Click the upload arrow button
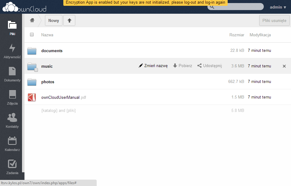291x186 pixels. point(69,20)
